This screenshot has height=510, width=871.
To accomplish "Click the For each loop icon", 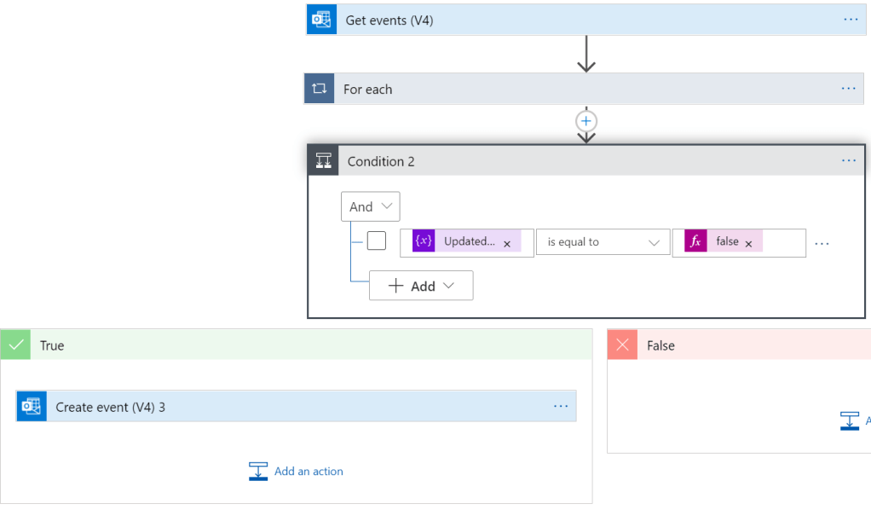I will [x=320, y=89].
